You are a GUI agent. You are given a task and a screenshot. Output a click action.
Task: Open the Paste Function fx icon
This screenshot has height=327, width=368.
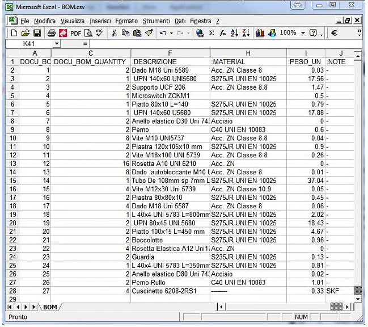pos(222,33)
